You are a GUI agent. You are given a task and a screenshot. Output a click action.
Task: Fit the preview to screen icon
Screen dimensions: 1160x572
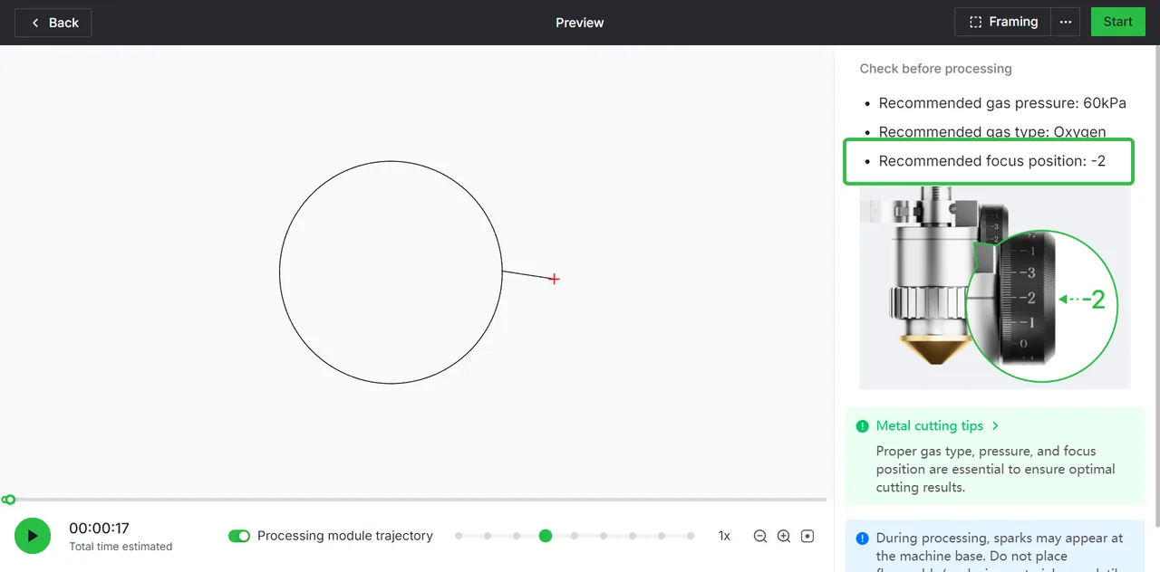click(807, 536)
